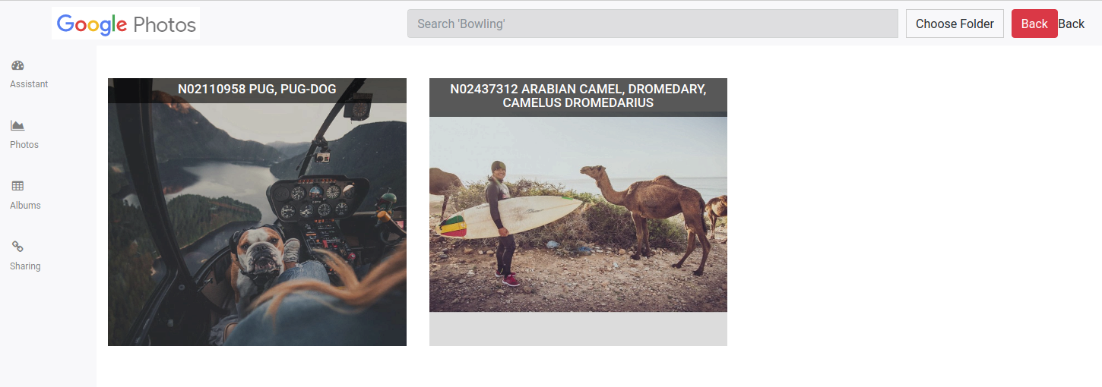Click the white surfboard in camel photo
Viewport: 1102px width, 387px height.
pyautogui.click(x=511, y=217)
